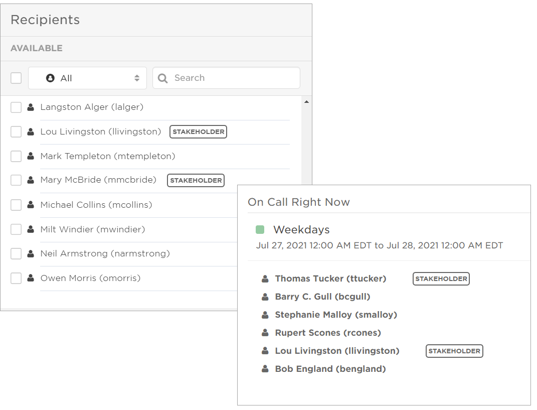Screen dimensions: 537x410
Task: Click the On Call Right Now heading
Action: [299, 202]
